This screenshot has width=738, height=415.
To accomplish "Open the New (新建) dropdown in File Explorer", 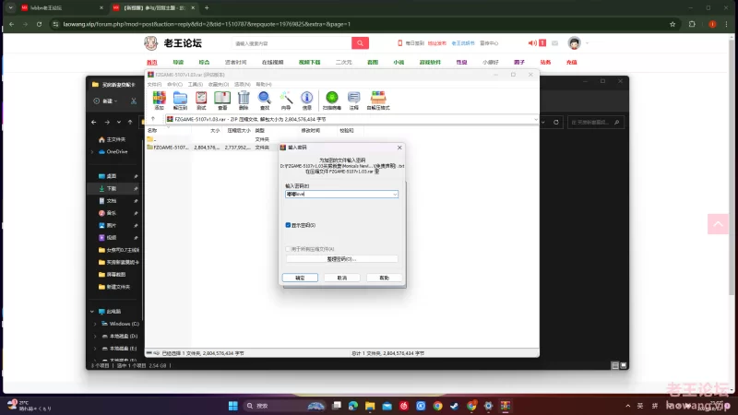I will [105, 101].
